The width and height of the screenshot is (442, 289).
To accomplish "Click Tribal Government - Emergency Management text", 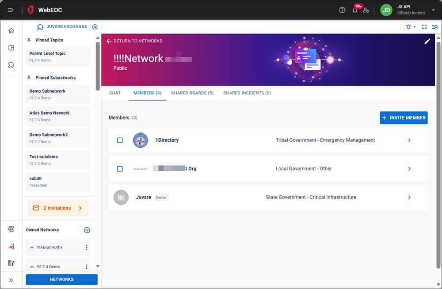I will click(325, 140).
